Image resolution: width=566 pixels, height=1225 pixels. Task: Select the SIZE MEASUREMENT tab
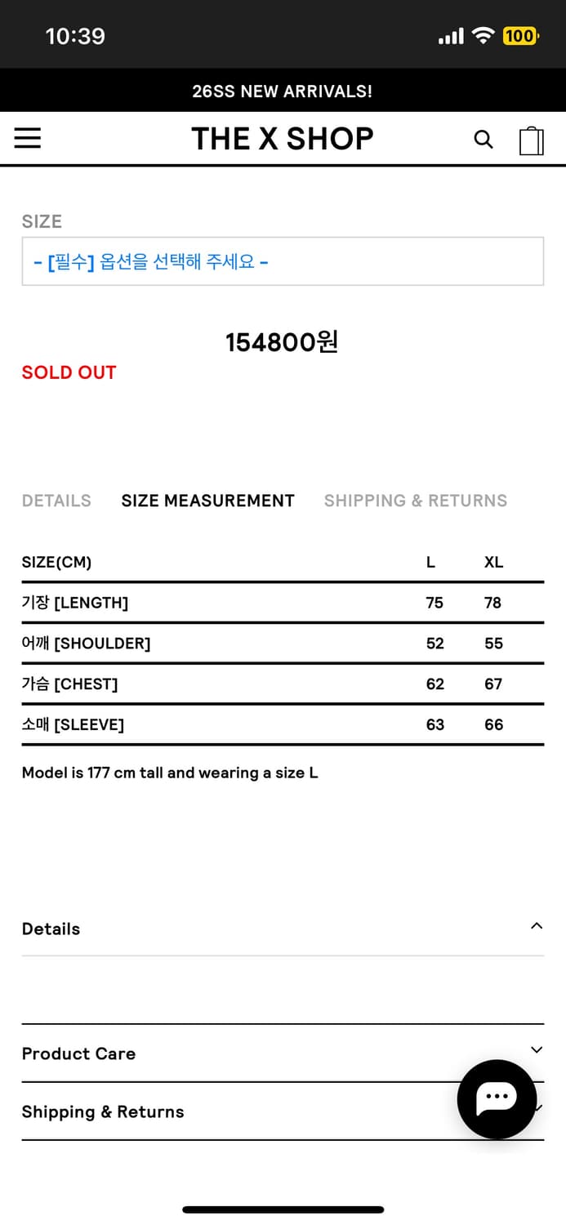coord(207,501)
